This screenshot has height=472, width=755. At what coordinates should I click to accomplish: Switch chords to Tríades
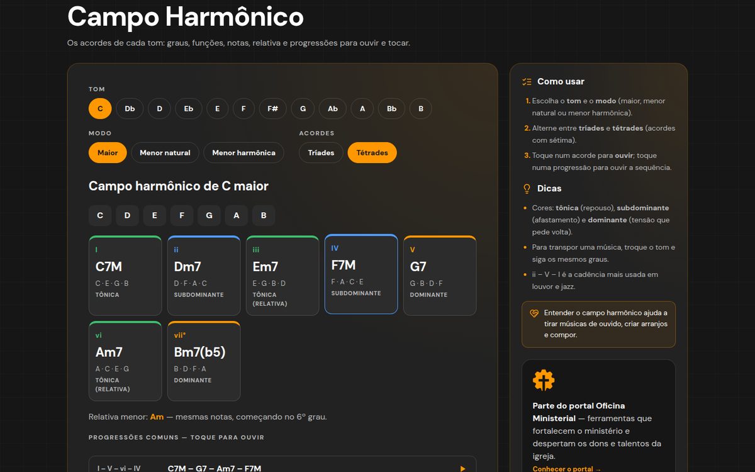click(321, 153)
